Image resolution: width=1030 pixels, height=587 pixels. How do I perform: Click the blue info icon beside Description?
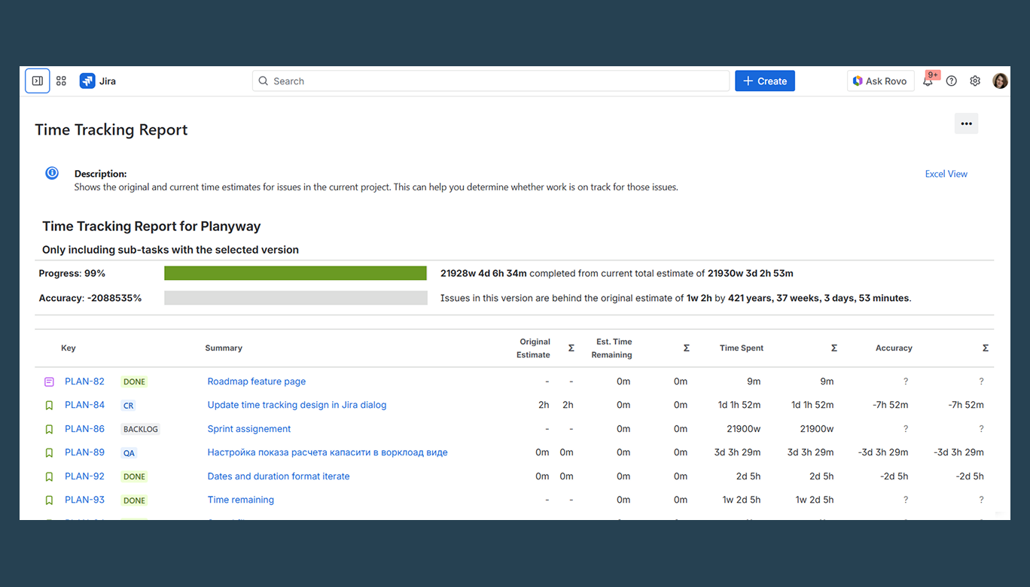[x=52, y=173]
